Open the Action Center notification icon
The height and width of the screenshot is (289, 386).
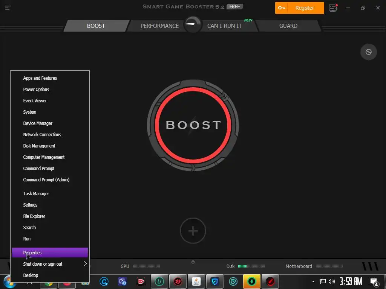374,282
